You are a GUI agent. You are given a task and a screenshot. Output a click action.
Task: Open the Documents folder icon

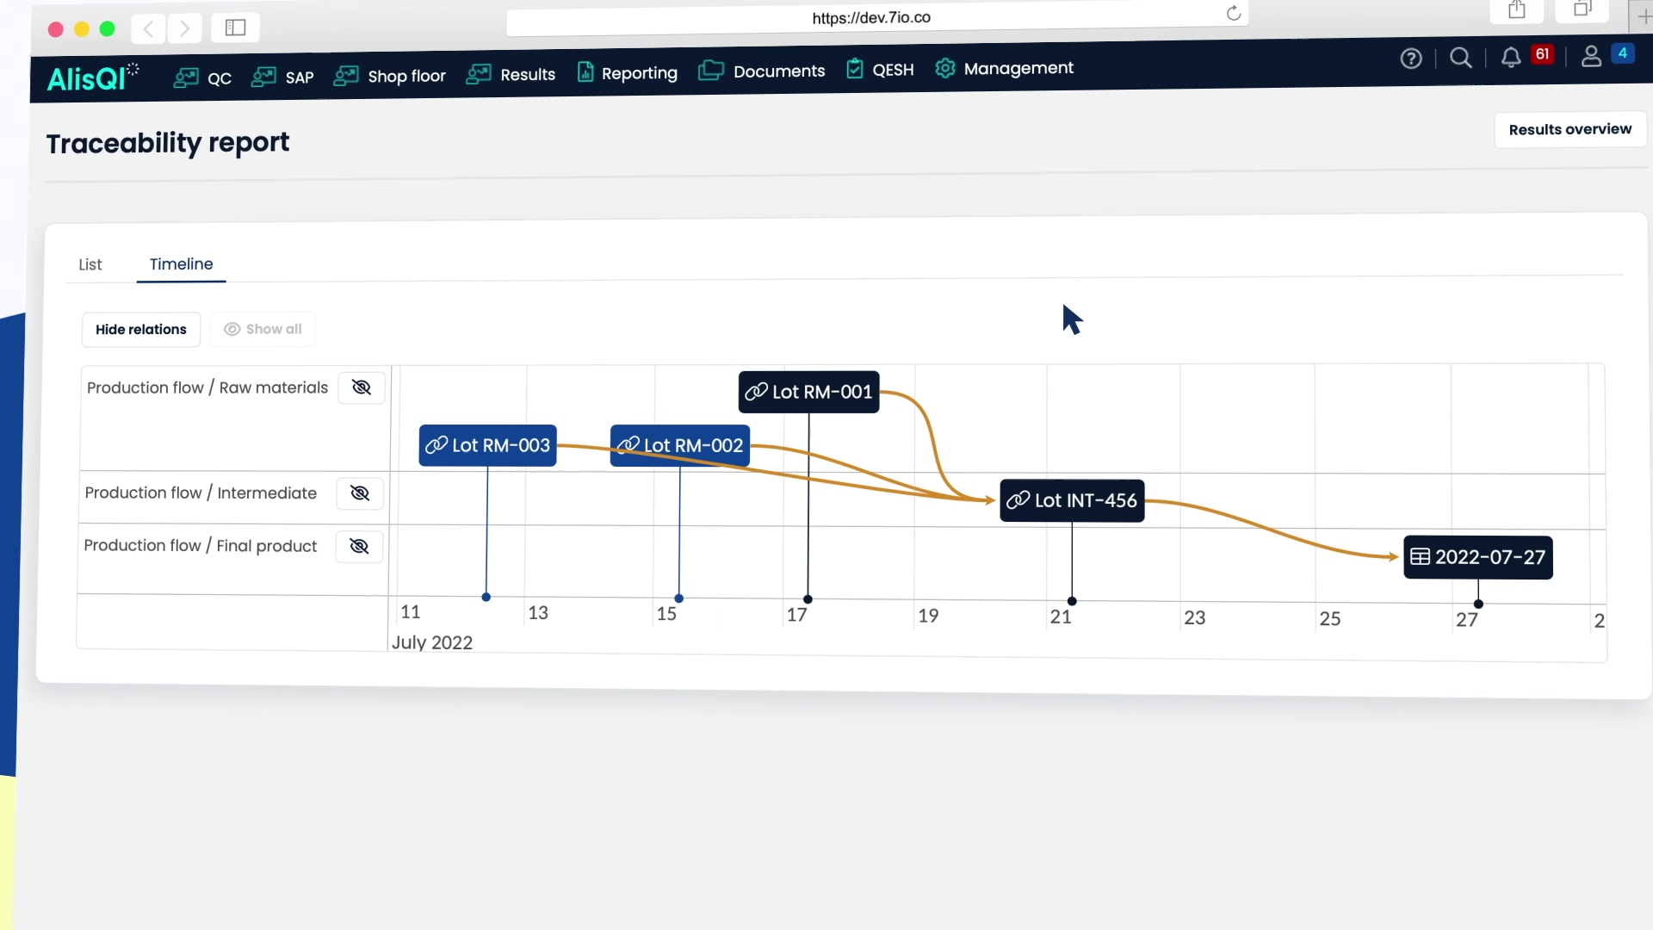(x=711, y=71)
